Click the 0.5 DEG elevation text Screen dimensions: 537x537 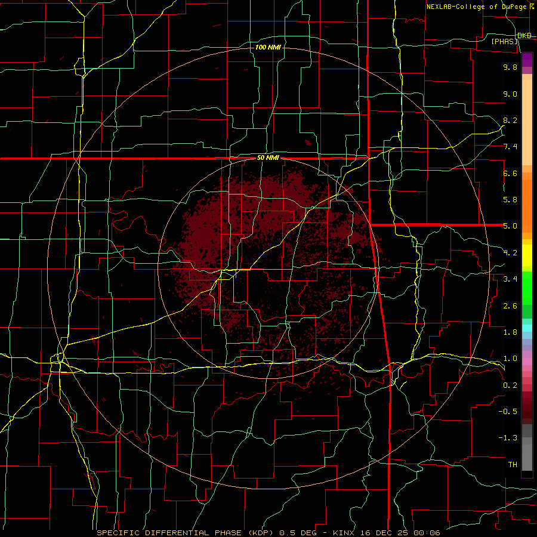(298, 533)
